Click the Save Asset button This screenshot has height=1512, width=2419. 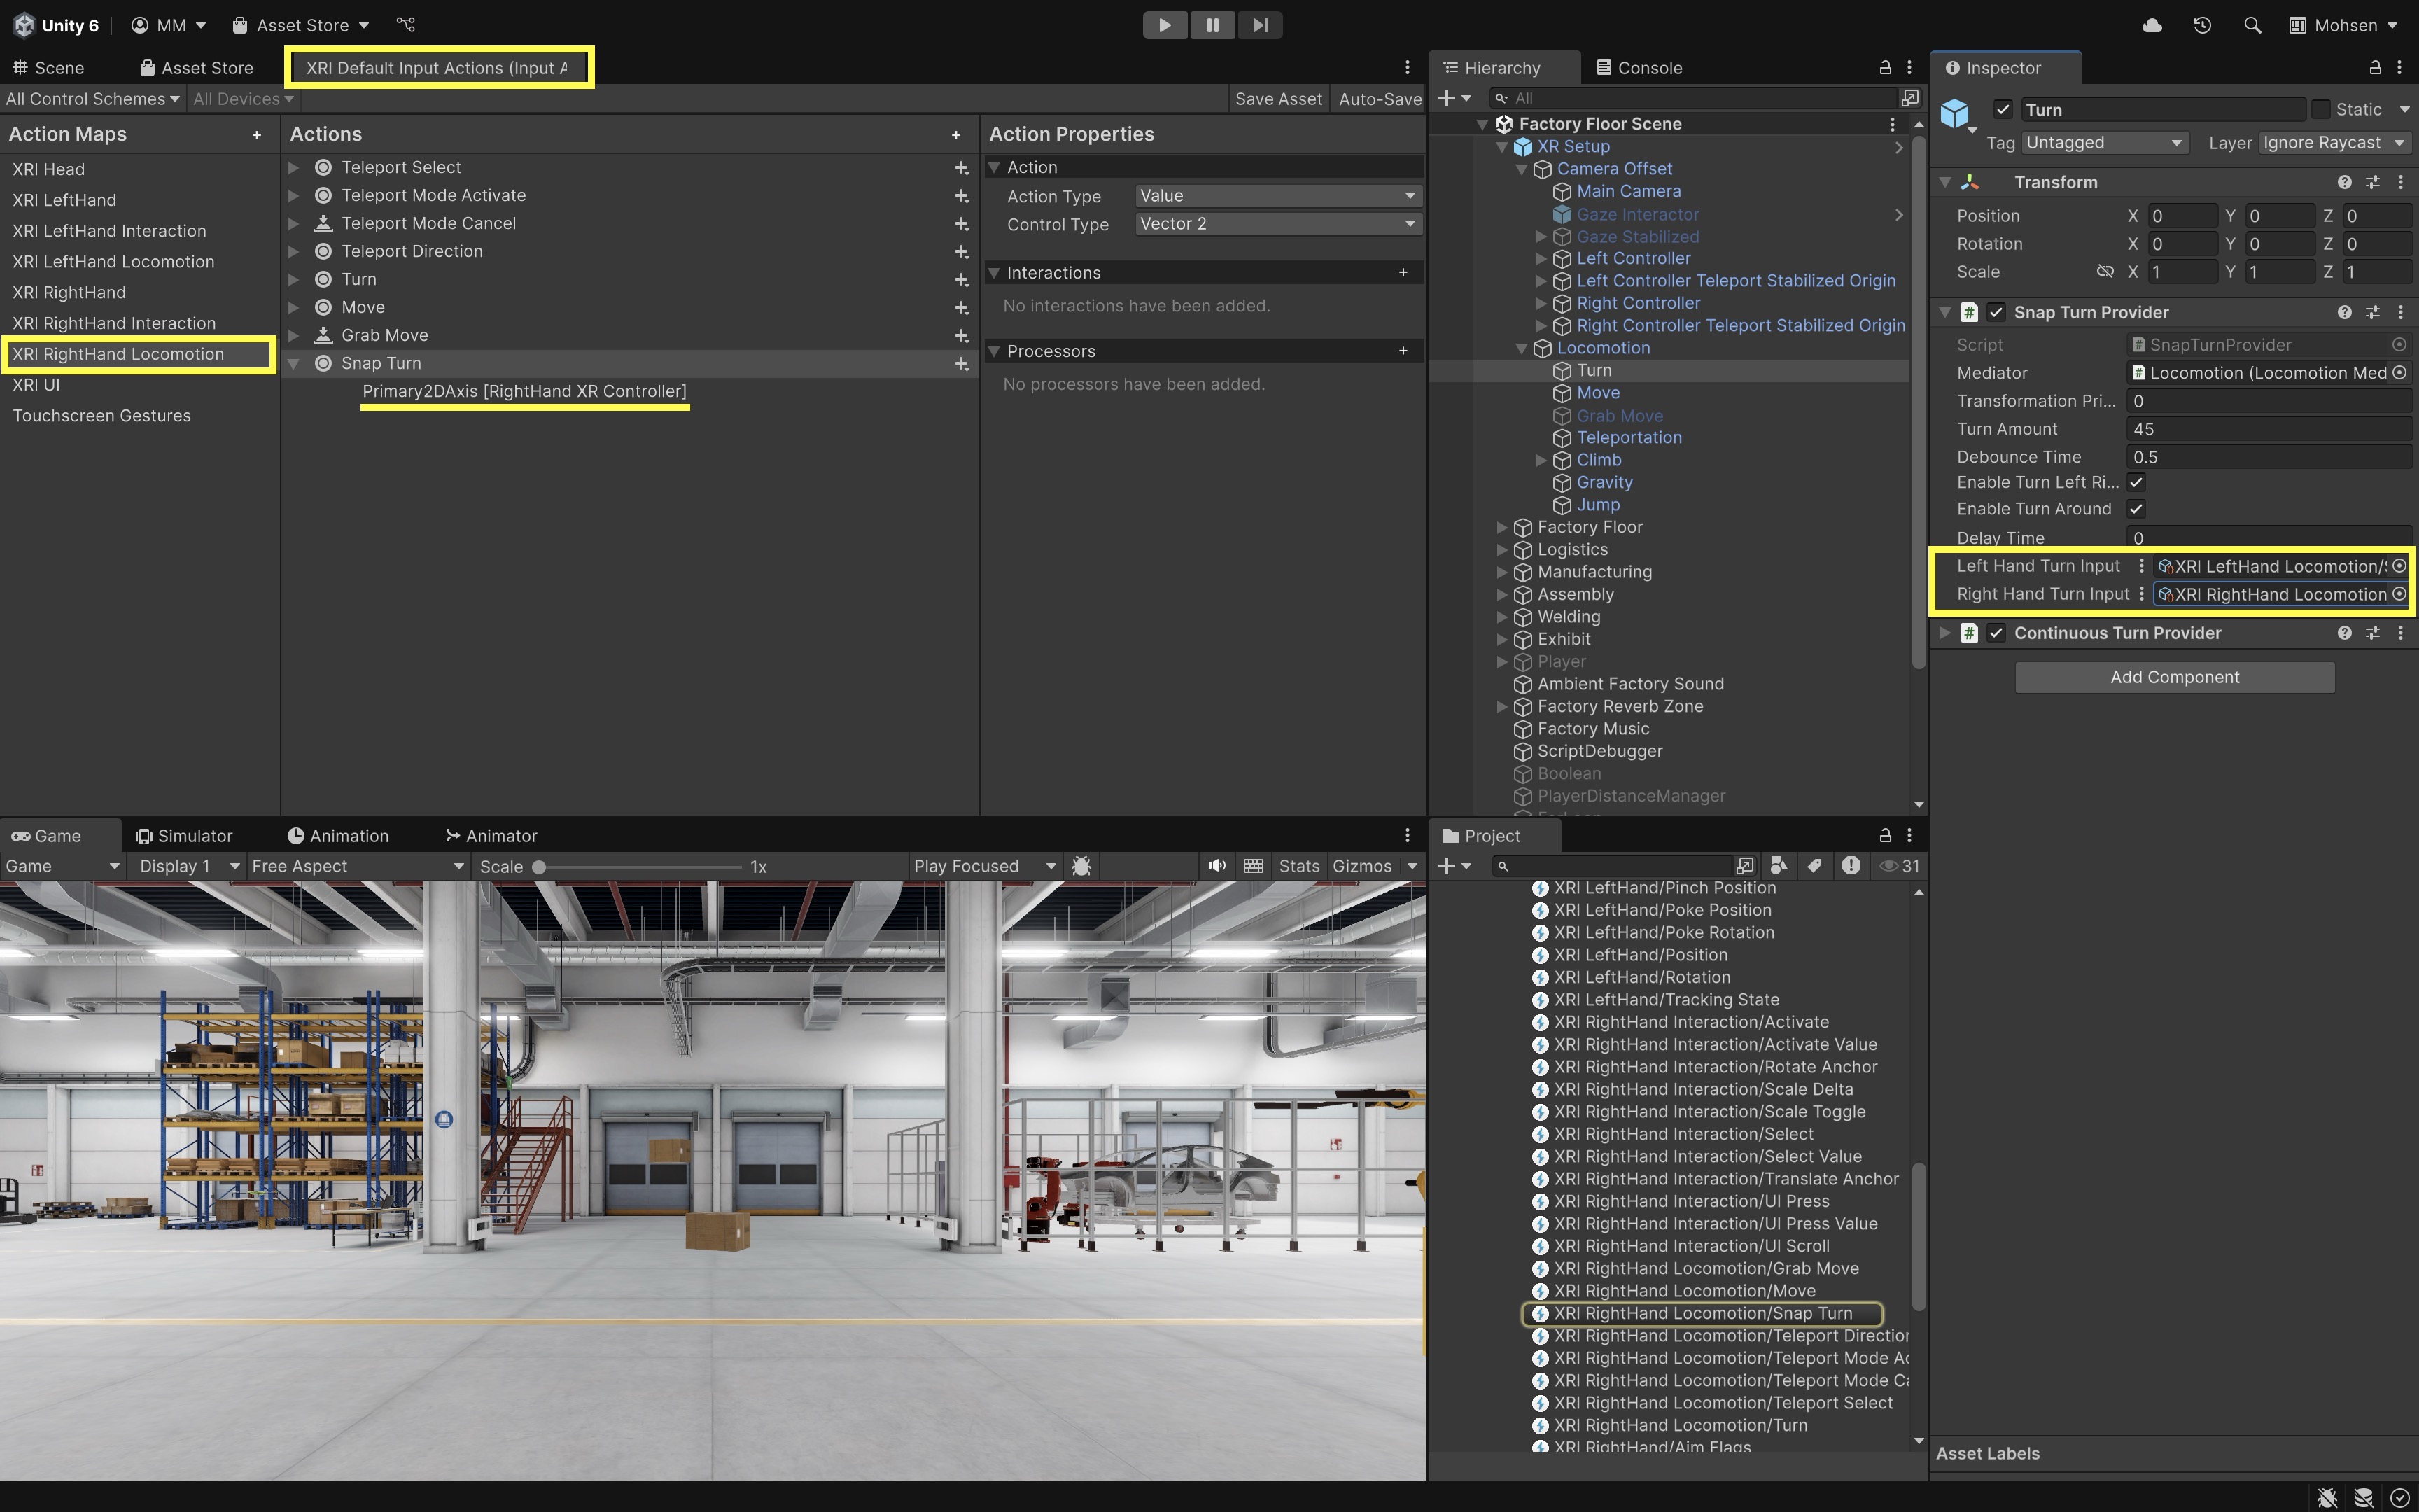tap(1277, 99)
